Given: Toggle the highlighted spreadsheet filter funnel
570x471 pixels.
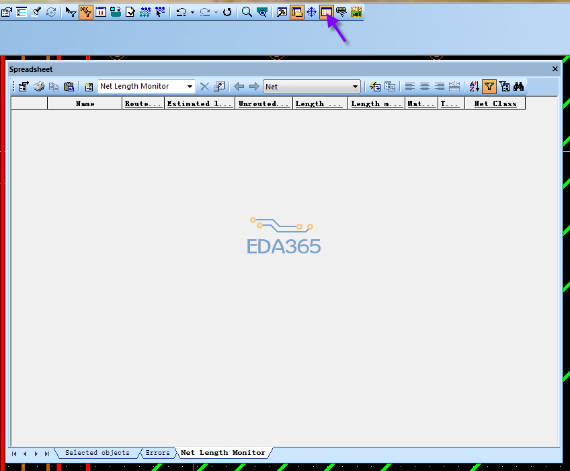Looking at the screenshot, I should point(489,87).
